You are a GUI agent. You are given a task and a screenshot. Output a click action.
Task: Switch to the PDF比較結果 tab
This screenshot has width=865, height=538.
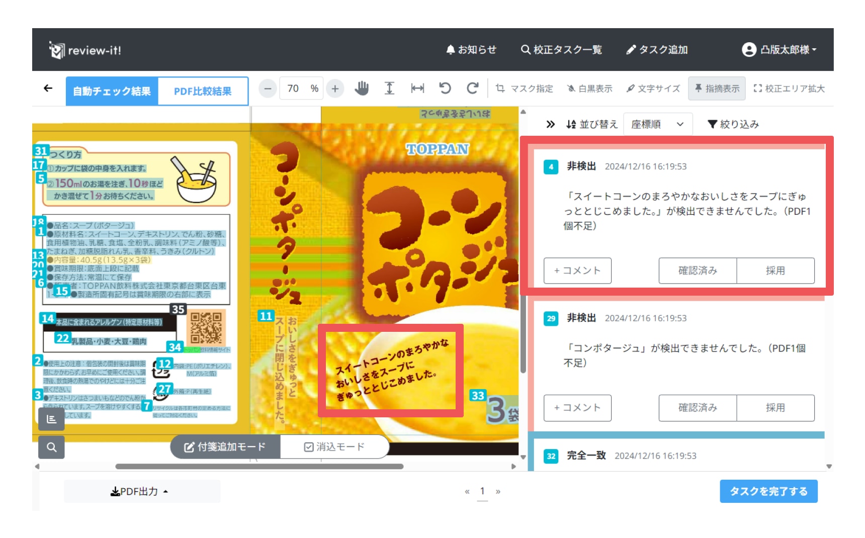pyautogui.click(x=203, y=91)
